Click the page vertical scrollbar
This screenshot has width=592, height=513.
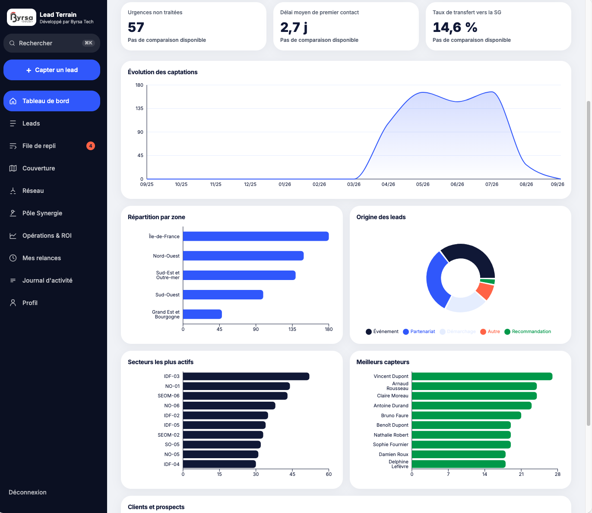[x=589, y=263]
